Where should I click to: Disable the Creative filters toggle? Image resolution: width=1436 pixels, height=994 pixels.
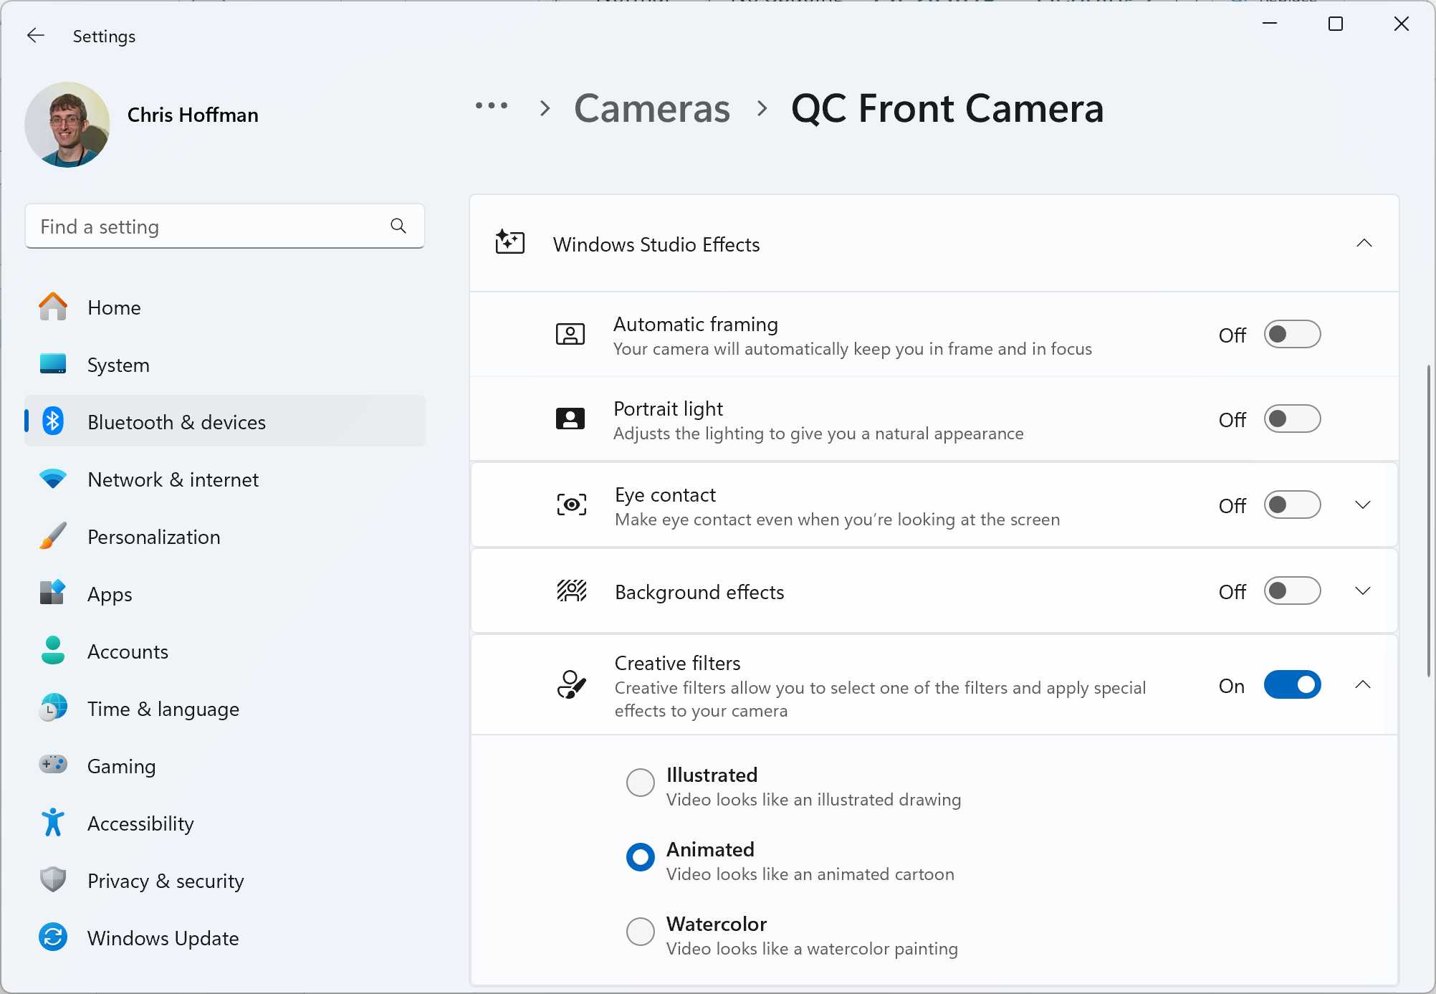tap(1293, 684)
